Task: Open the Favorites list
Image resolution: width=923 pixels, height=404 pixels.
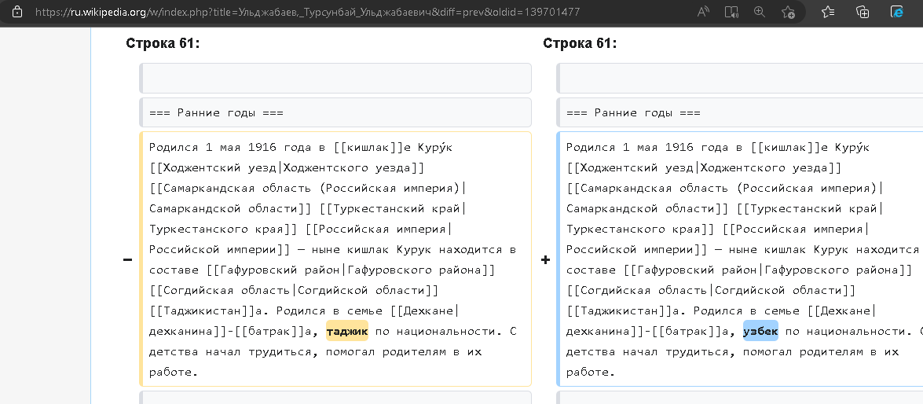Action: pyautogui.click(x=828, y=12)
